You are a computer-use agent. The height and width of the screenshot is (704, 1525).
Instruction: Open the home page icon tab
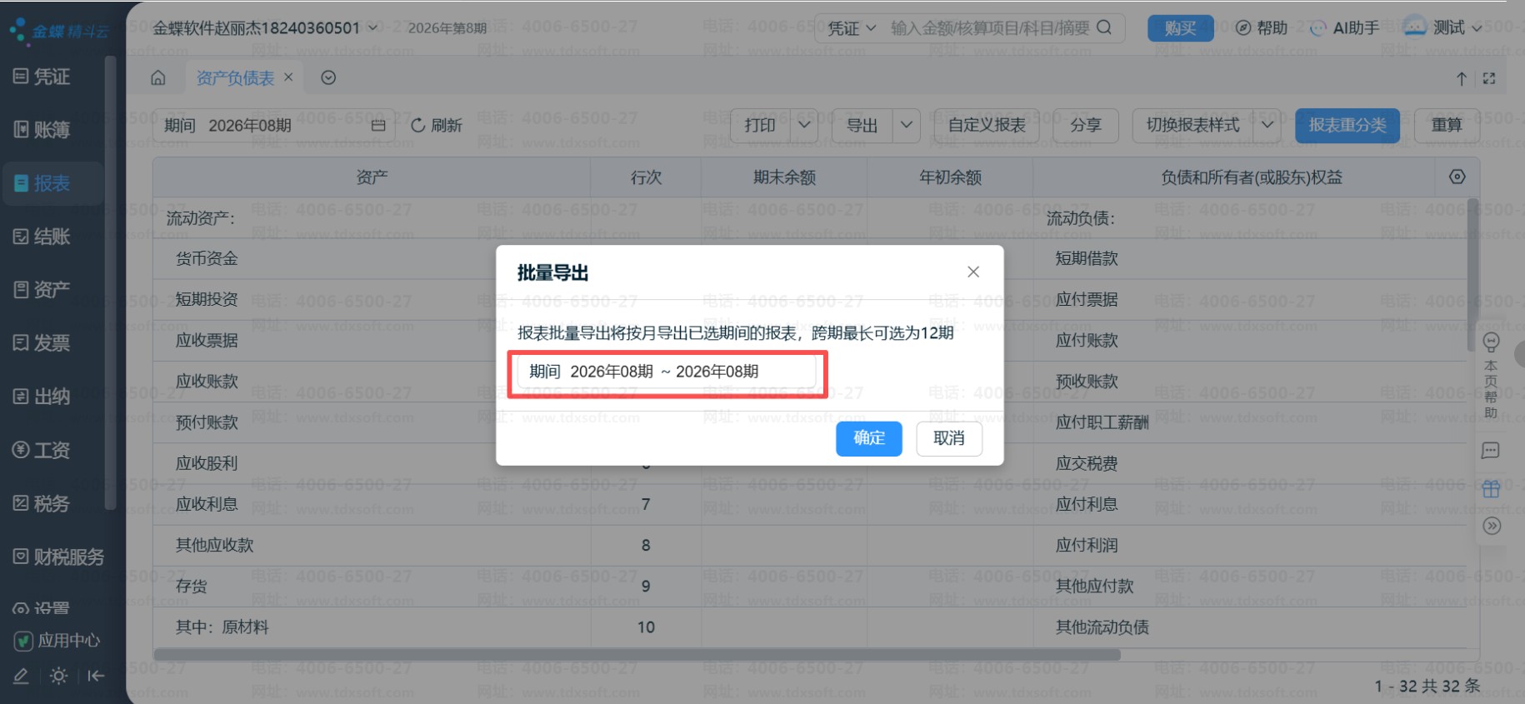[x=157, y=77]
